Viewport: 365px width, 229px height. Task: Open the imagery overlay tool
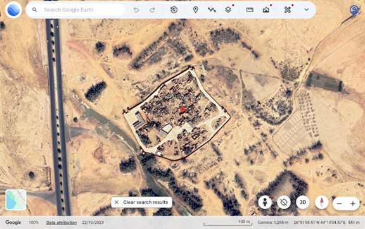266,9
